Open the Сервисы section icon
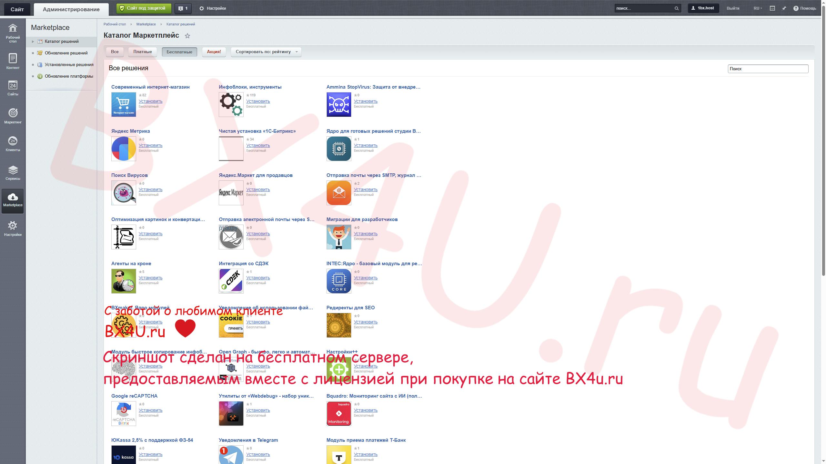 click(x=13, y=172)
